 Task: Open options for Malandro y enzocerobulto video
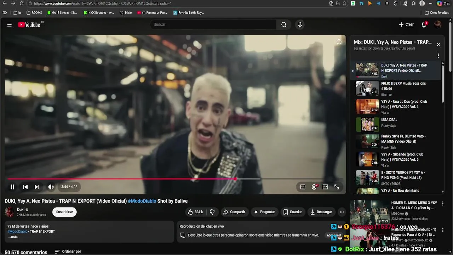(443, 230)
